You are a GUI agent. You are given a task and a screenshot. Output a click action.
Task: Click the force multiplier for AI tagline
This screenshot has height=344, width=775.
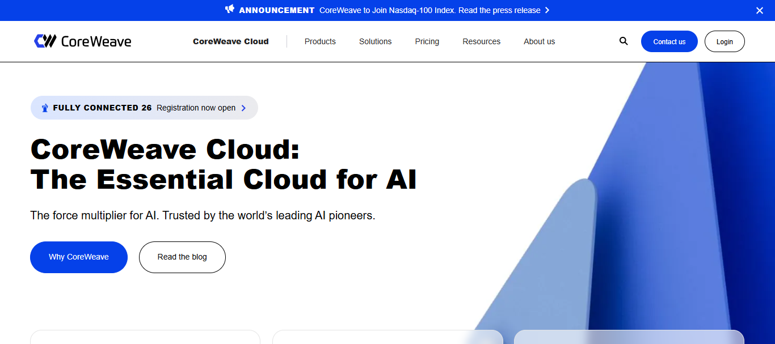point(203,215)
